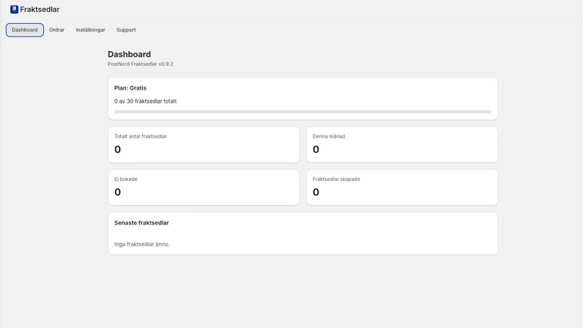Click the Fraktsedlar app logo icon

(x=14, y=9)
